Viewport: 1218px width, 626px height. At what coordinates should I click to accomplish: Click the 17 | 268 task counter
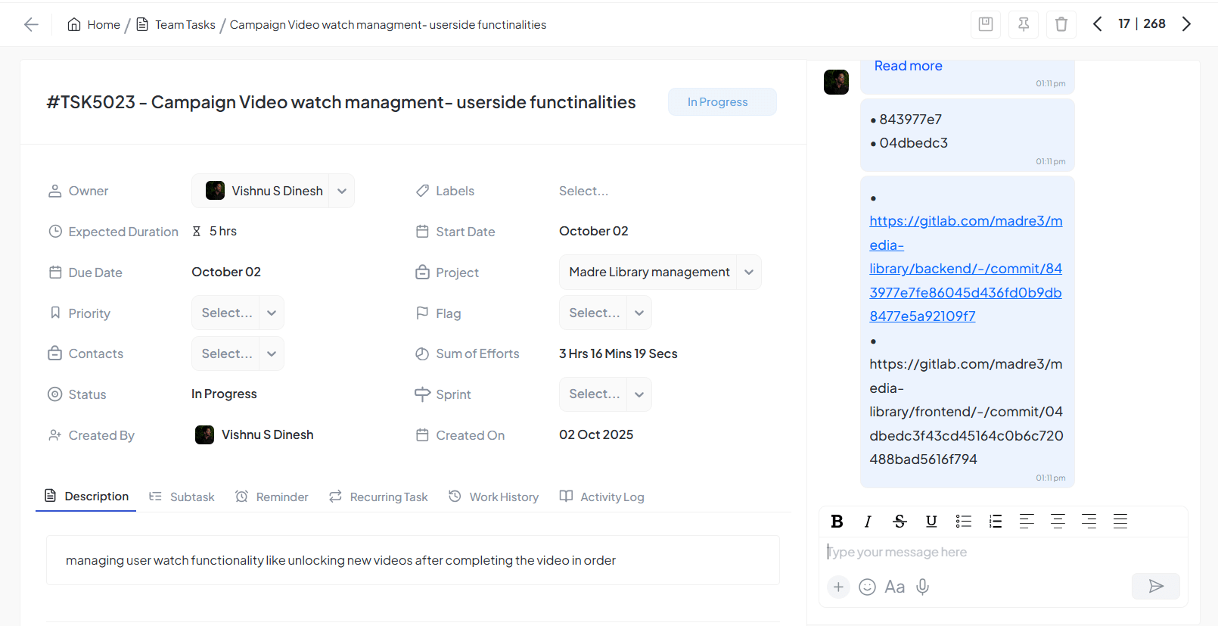point(1142,23)
